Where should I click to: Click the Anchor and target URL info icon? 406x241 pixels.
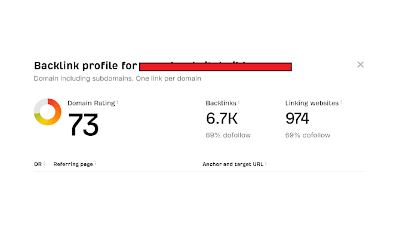click(266, 163)
